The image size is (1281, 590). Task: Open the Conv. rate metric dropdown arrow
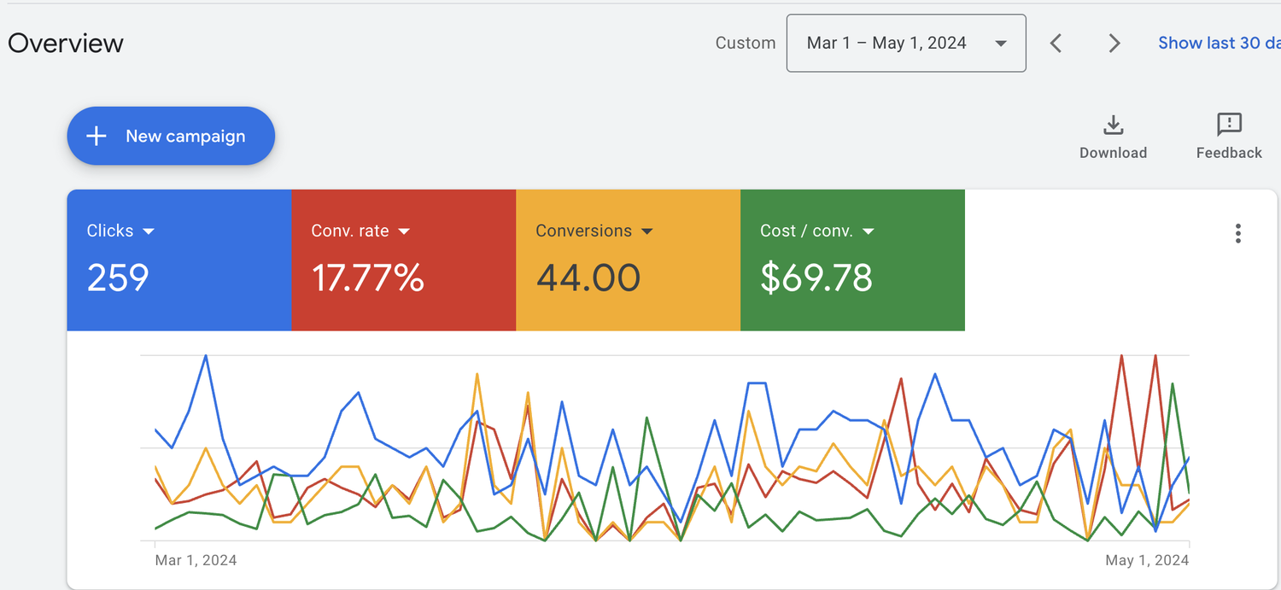coord(404,231)
